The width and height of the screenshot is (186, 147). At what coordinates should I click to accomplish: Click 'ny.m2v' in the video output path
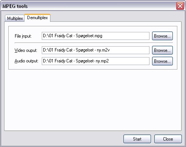103,50
